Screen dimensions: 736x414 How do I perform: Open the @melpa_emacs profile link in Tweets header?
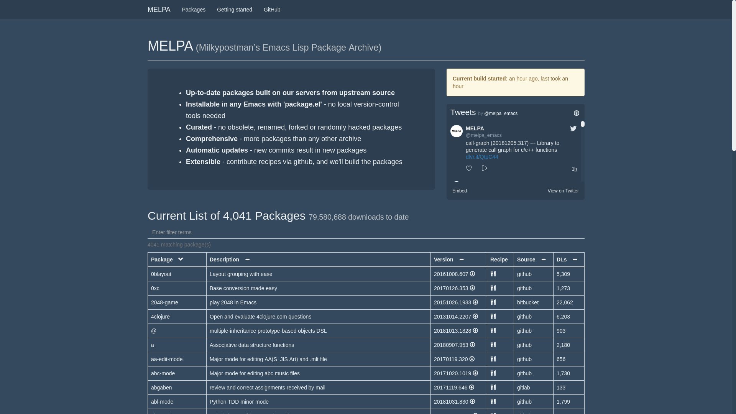(x=501, y=113)
